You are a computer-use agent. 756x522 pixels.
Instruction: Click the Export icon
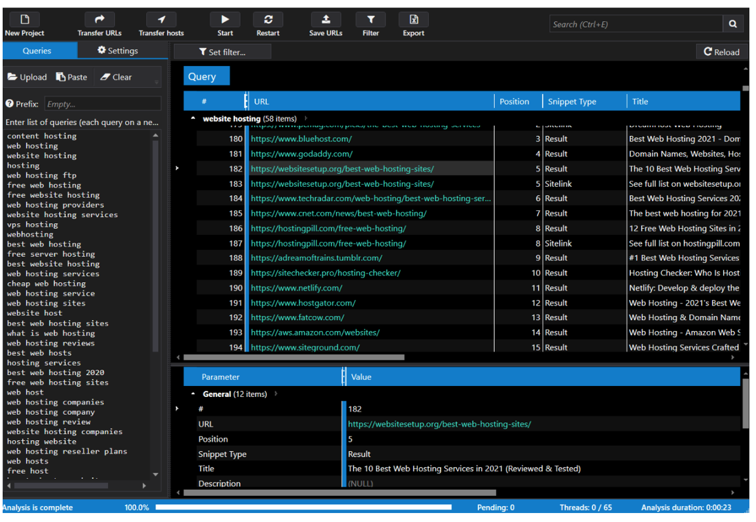414,20
